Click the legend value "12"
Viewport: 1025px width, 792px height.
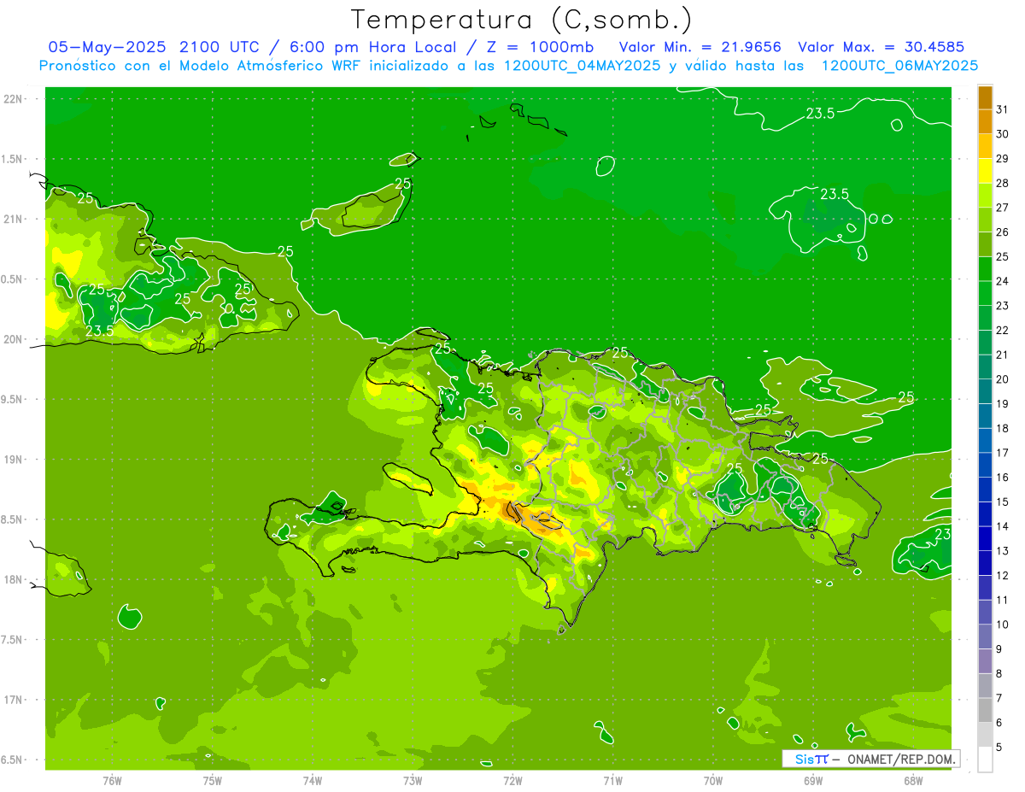[x=1003, y=575]
